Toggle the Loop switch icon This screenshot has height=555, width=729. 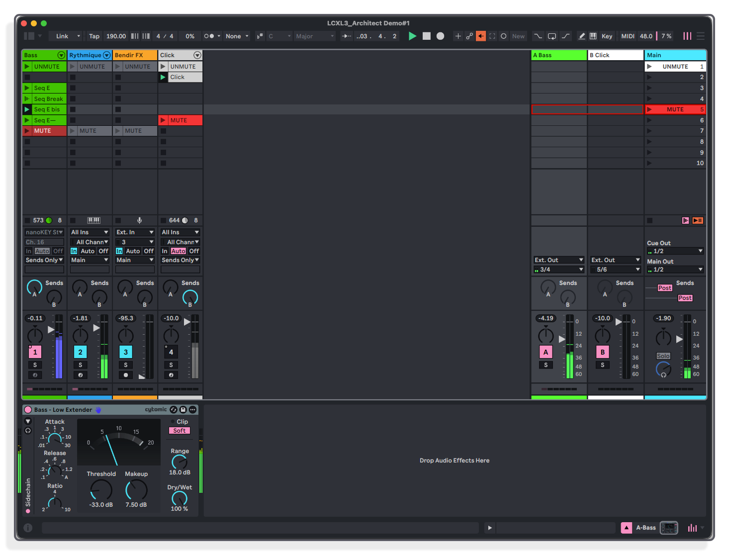(552, 36)
